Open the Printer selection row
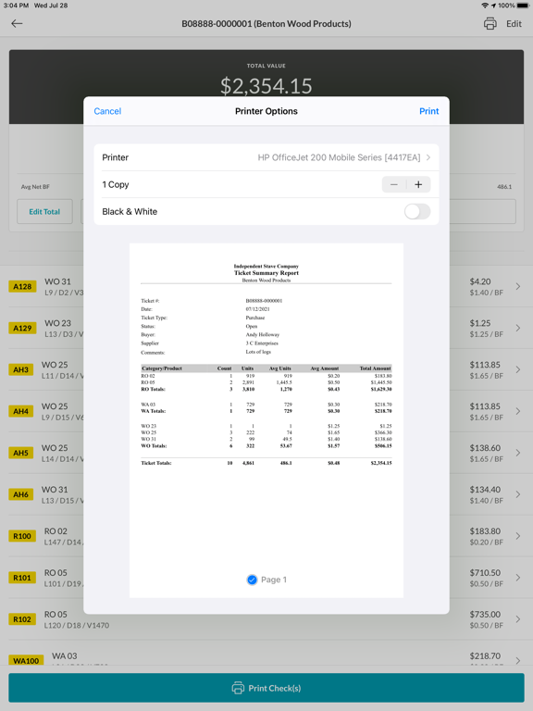533x711 pixels. tap(266, 157)
